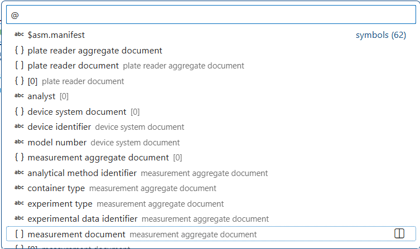Click the object braces icon for plate reader aggregate document
The width and height of the screenshot is (420, 249).
19,51
